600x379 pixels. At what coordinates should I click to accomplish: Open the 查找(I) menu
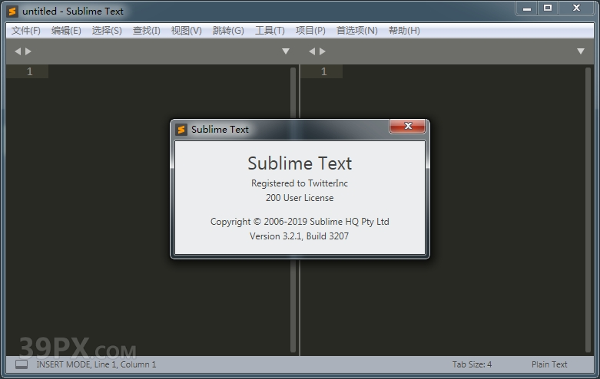coord(146,31)
